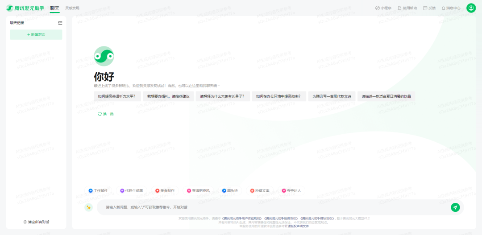The height and width of the screenshot is (235, 482).
Task: Select prompt 我想要办婚礼，请给些建议
Action: 168,96
